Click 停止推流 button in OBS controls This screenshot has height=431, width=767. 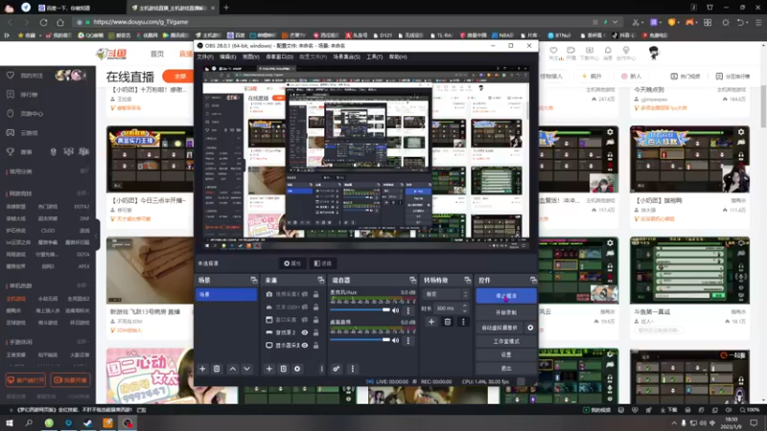506,296
